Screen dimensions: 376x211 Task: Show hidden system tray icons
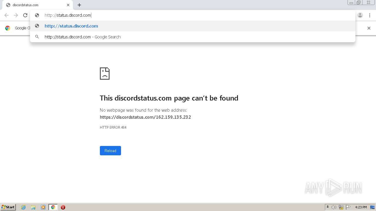pyautogui.click(x=328, y=207)
